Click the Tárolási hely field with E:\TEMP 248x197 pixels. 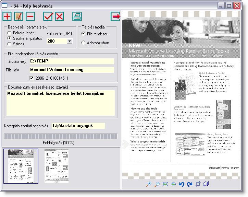tap(72, 61)
